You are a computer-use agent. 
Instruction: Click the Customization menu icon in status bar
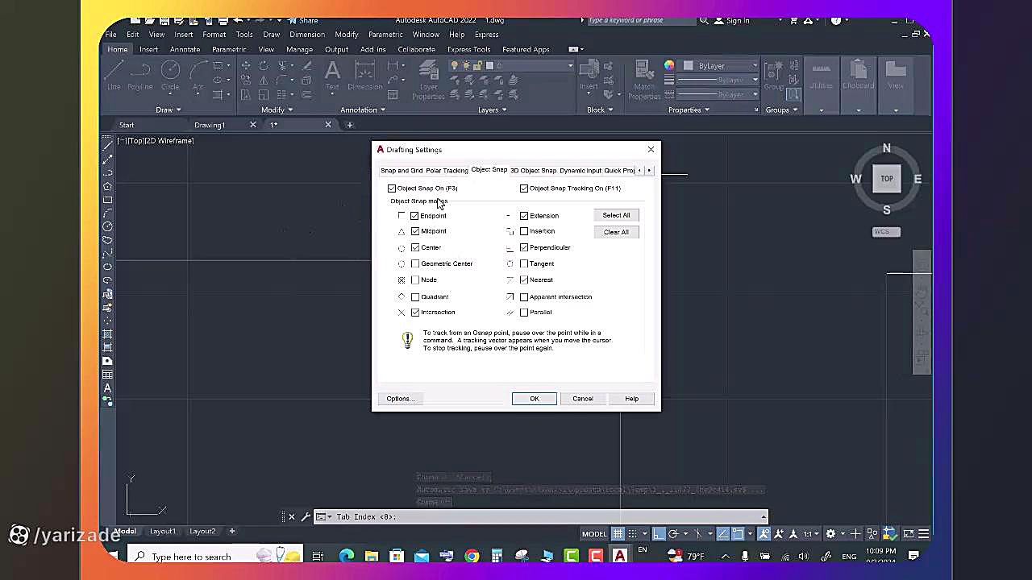[x=924, y=533]
